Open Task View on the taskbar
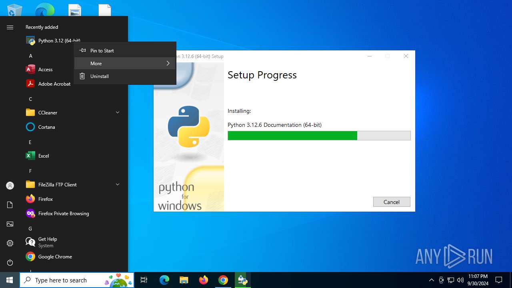The image size is (512, 288). pyautogui.click(x=144, y=280)
